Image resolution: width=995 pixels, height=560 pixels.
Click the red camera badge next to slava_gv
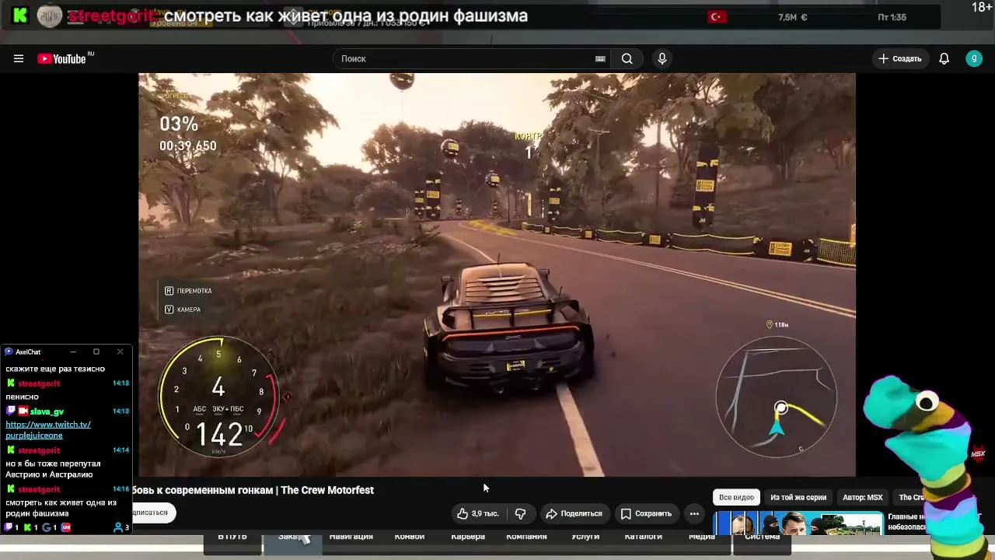point(23,411)
